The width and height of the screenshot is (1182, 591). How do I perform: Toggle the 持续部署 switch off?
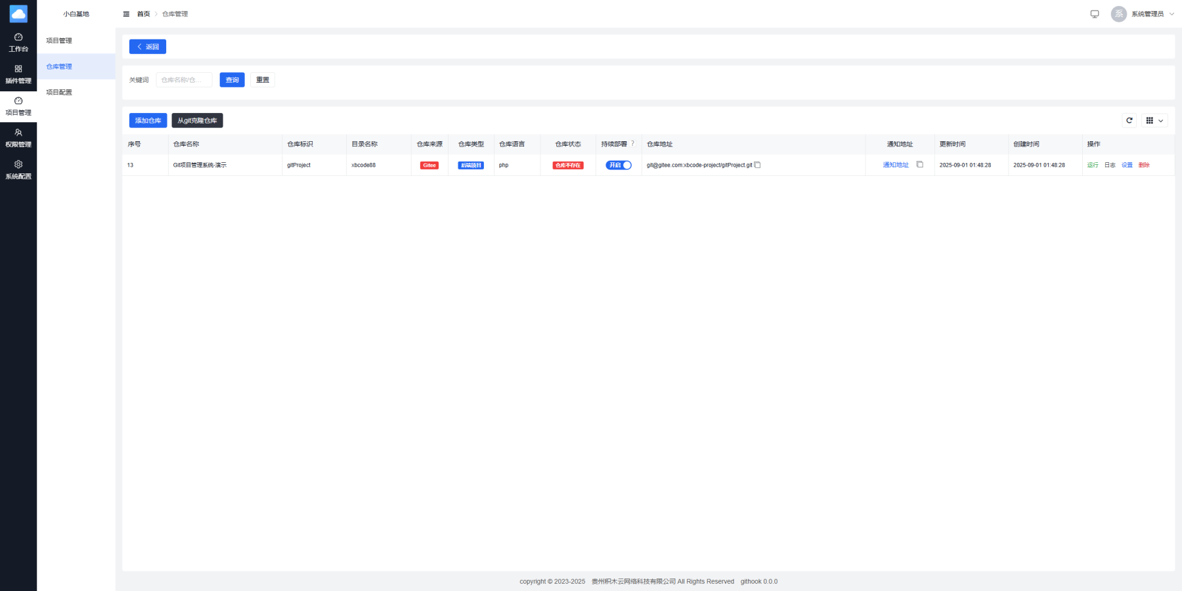[x=618, y=165]
